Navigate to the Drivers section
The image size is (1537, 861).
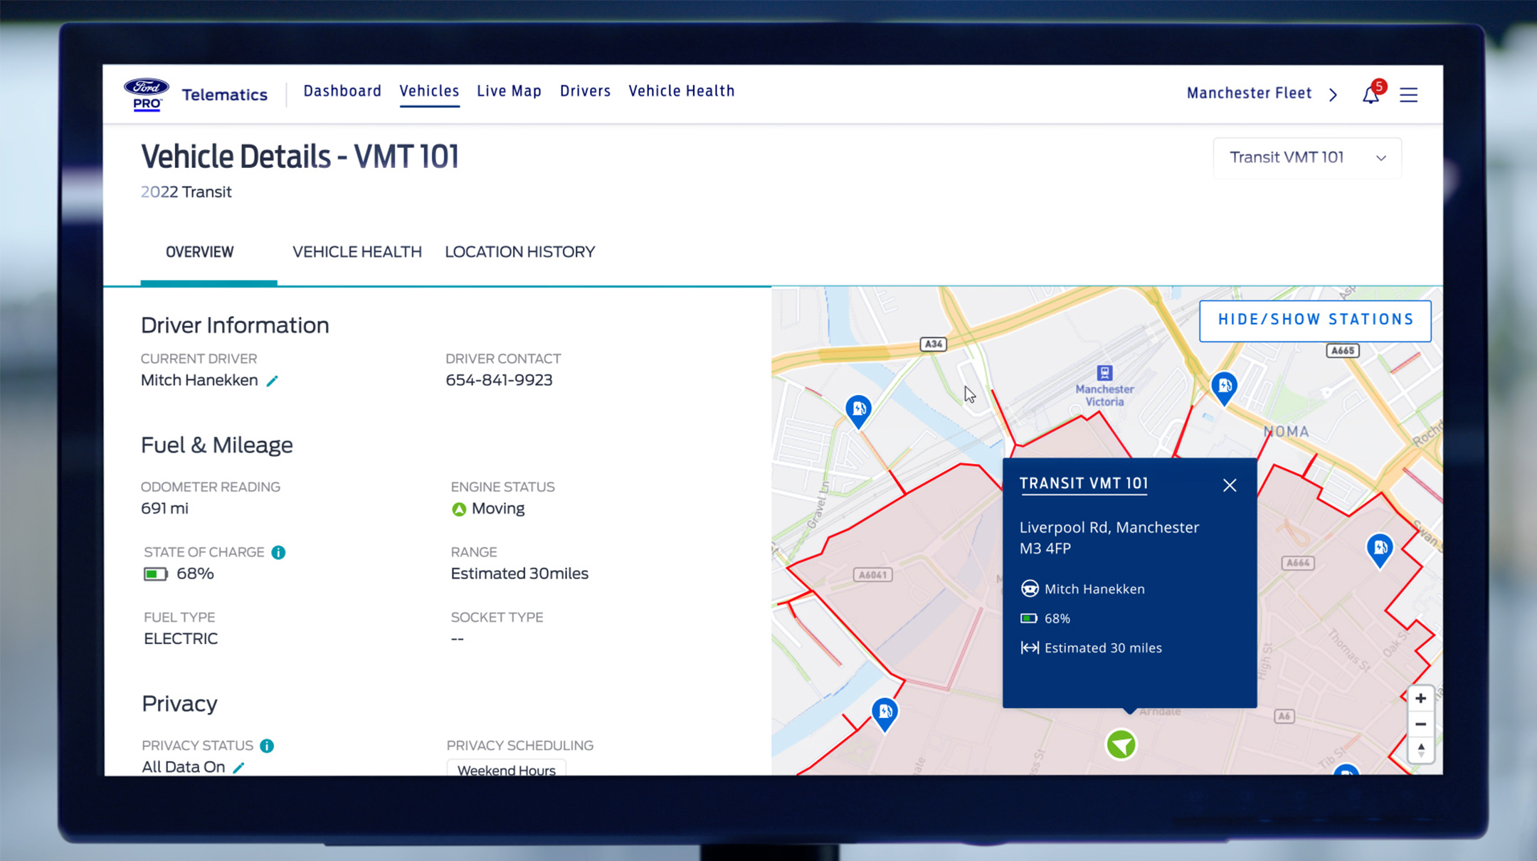pyautogui.click(x=585, y=90)
